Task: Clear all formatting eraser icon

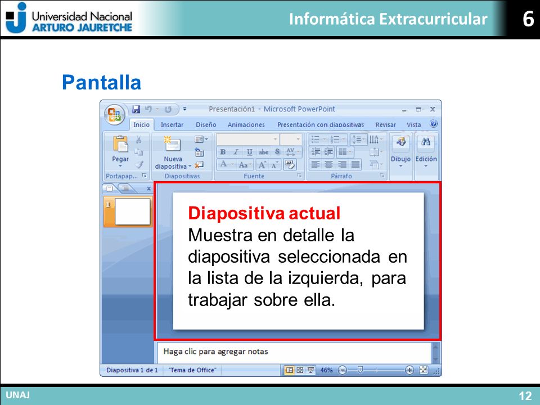Action: [x=290, y=165]
